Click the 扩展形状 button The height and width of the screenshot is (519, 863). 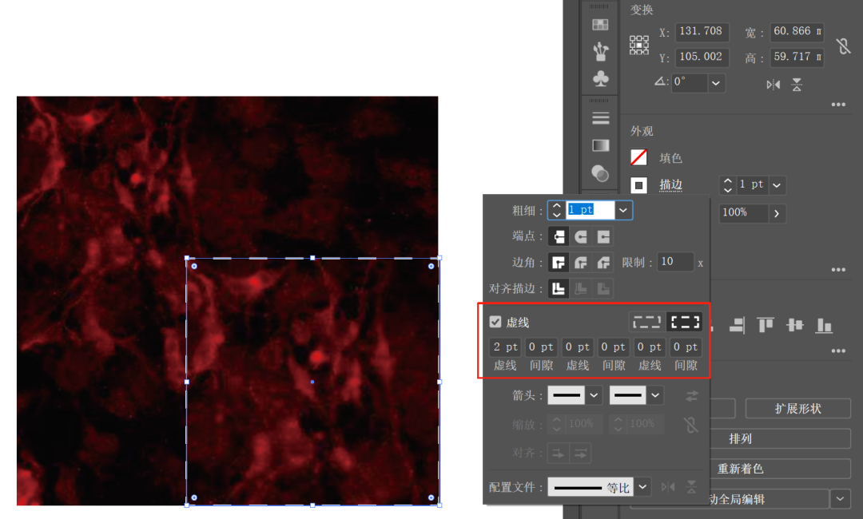point(797,409)
